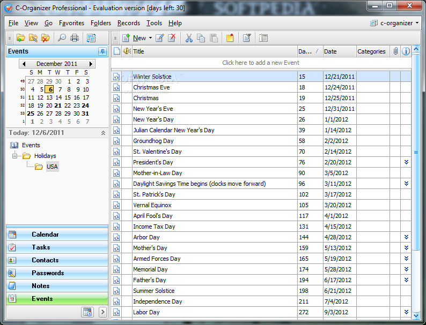426x325 pixels.
Task: Click the attachment paperclip column header
Action: tap(395, 51)
